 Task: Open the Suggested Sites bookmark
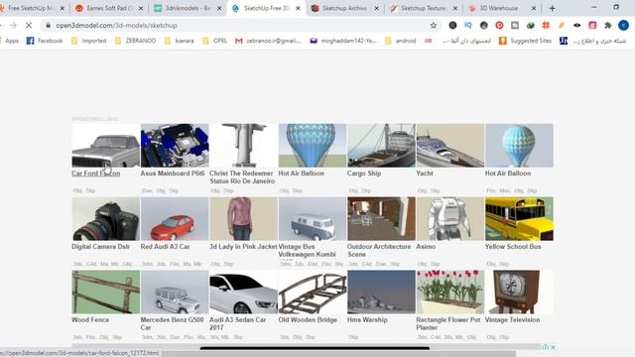[525, 41]
